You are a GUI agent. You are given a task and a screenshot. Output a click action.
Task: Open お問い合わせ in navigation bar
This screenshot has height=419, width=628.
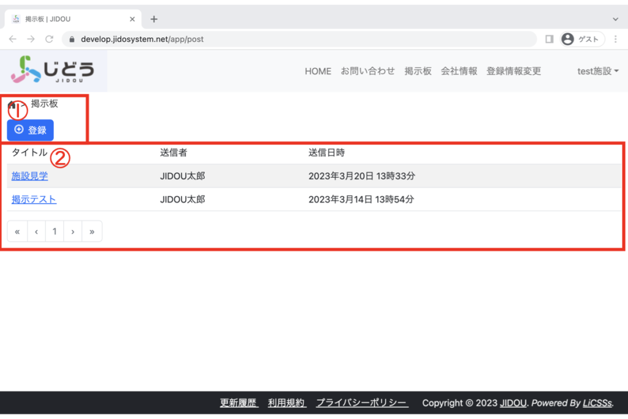pyautogui.click(x=368, y=71)
